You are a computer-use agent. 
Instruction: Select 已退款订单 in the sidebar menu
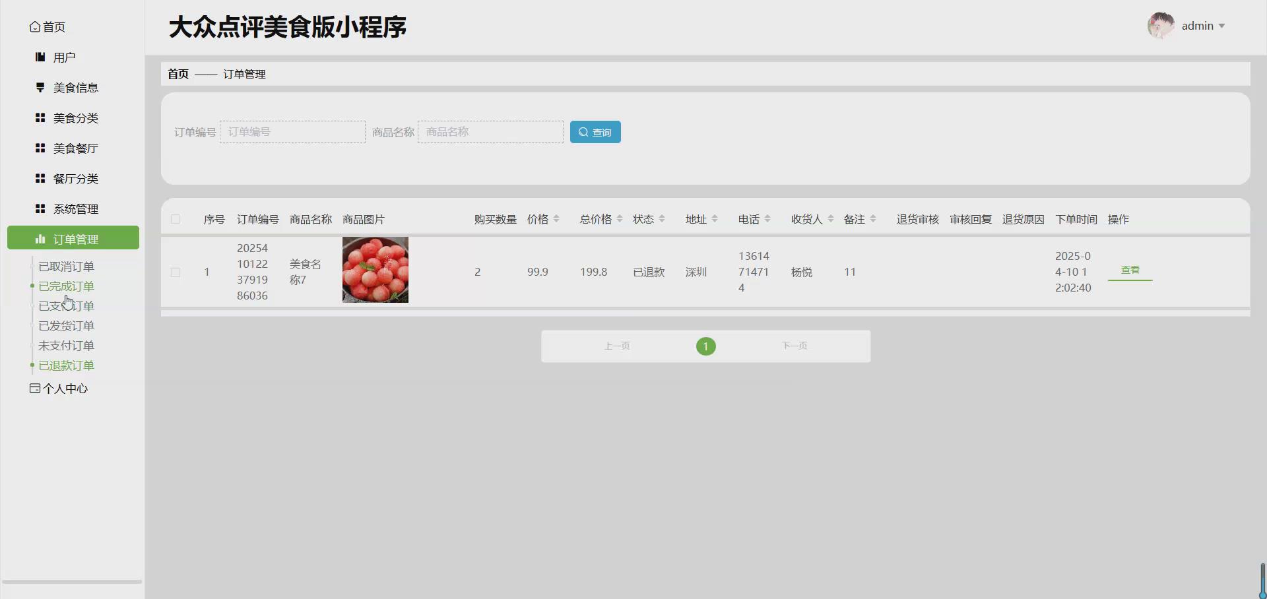pos(66,365)
